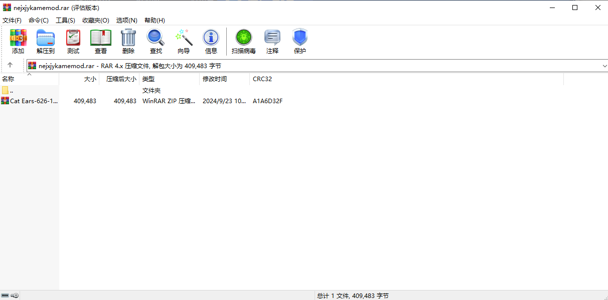Click the WinRAR icon in title bar
Image resolution: width=608 pixels, height=300 pixels.
[7, 8]
